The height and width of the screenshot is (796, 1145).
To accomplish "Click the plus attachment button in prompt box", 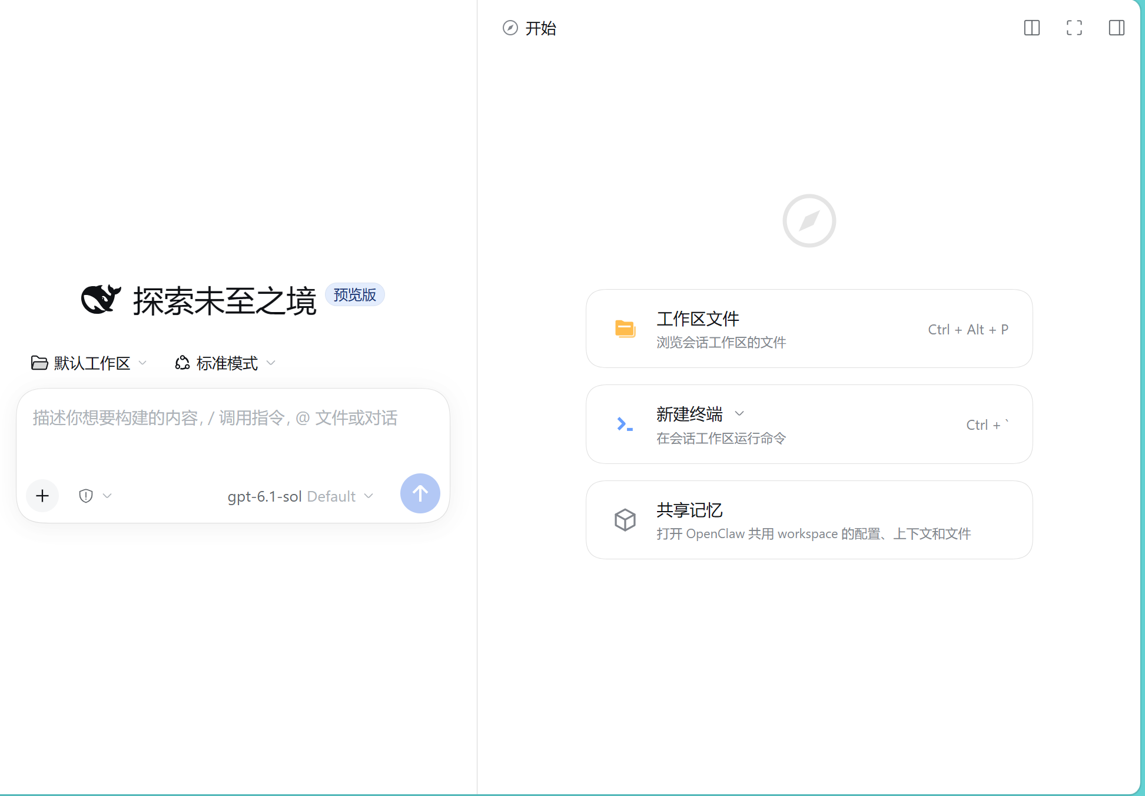I will 42,496.
